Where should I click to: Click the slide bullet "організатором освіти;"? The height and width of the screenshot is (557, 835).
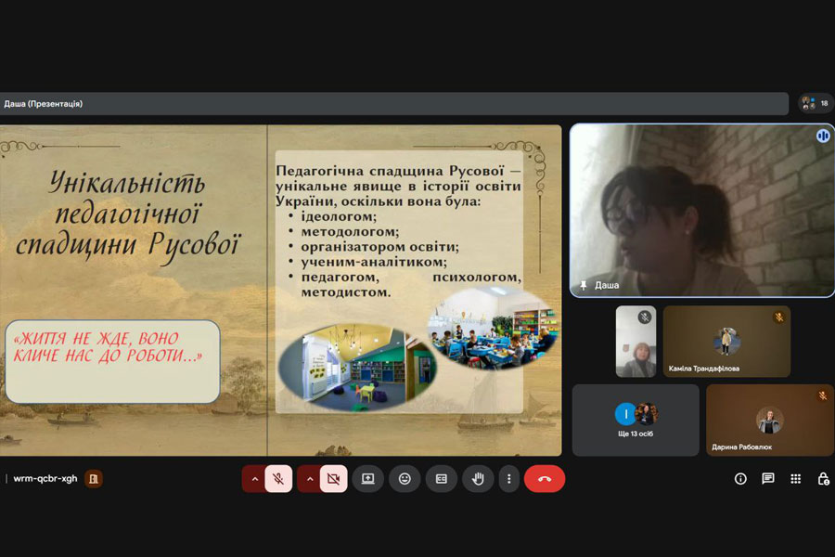click(x=379, y=247)
